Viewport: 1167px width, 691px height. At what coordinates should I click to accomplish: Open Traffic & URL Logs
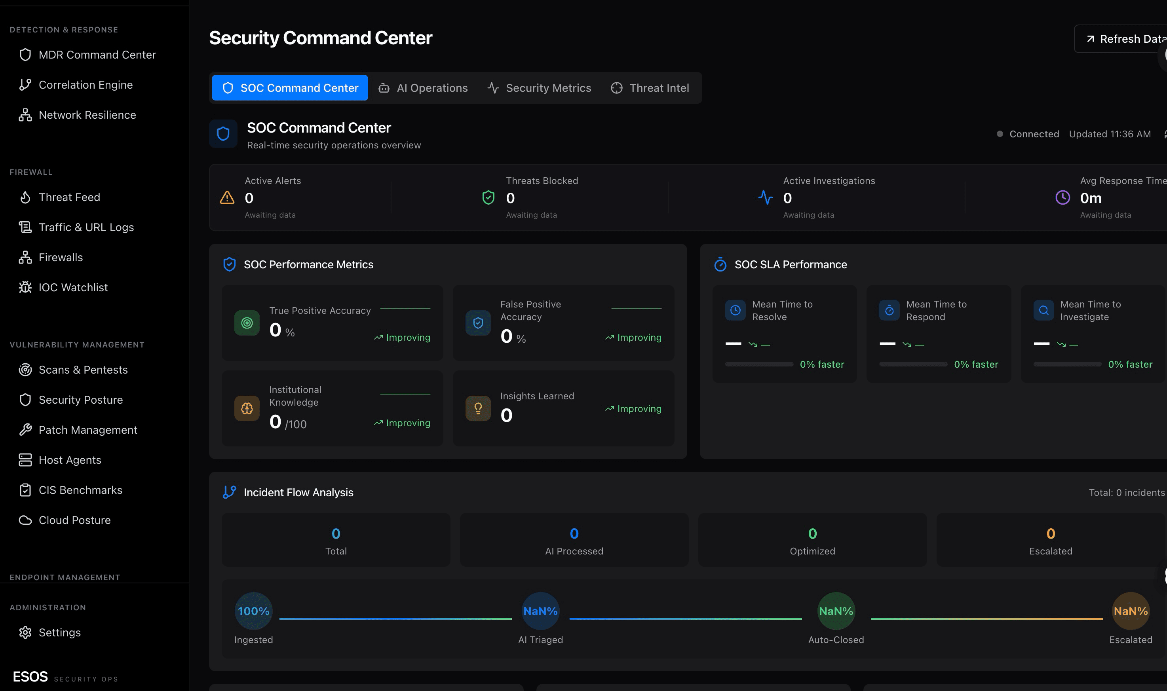point(95,227)
